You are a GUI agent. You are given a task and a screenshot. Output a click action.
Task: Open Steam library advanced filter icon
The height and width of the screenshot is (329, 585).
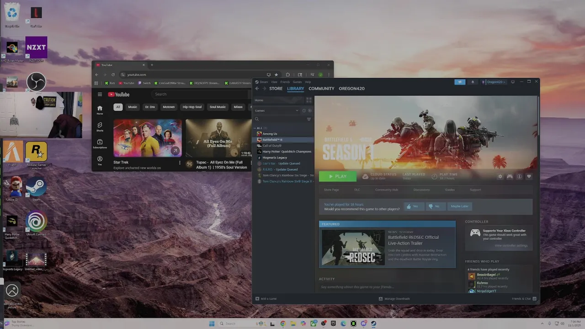tap(309, 119)
